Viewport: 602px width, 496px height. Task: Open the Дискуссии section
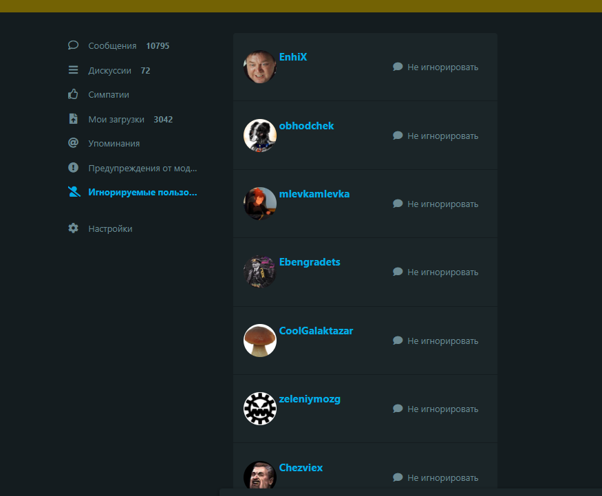109,71
